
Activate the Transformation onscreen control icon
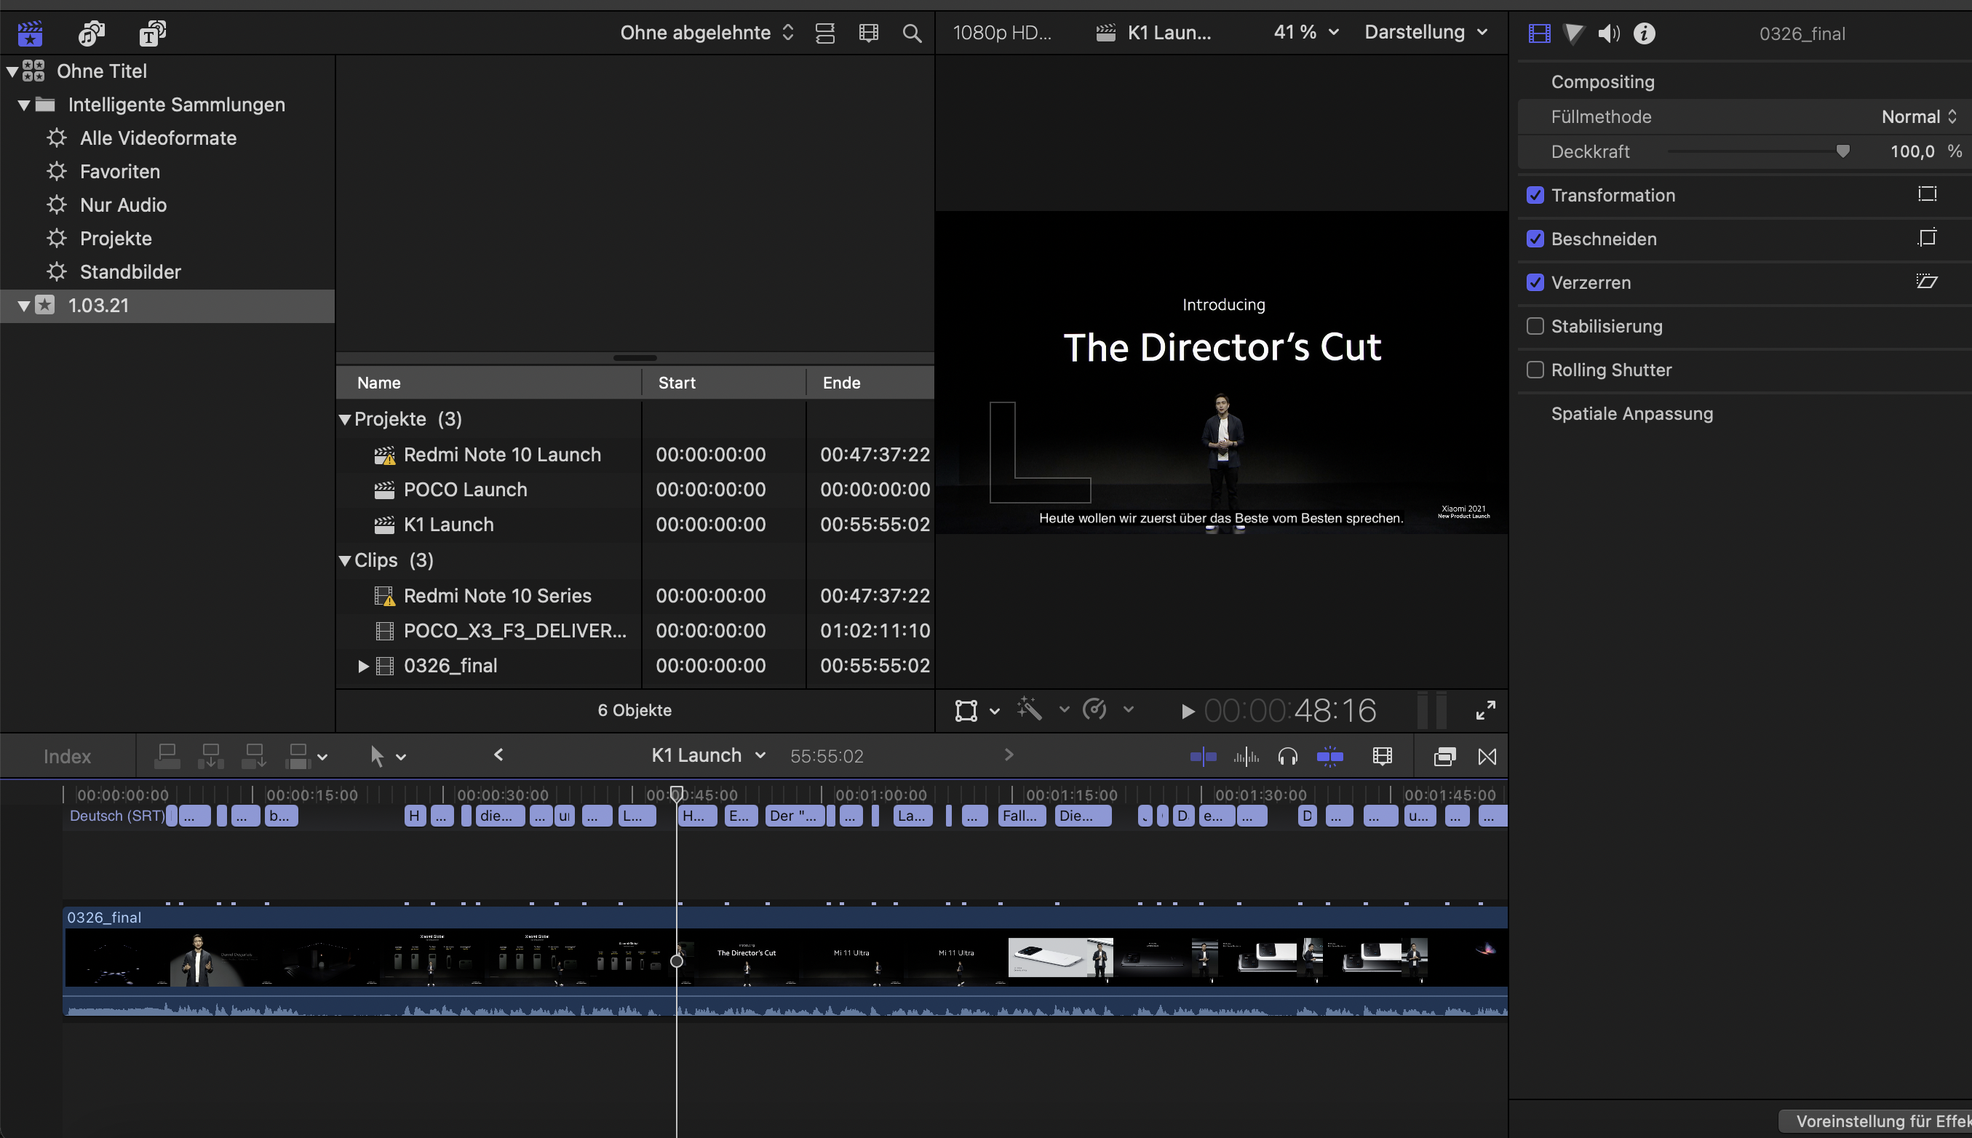tap(1928, 194)
